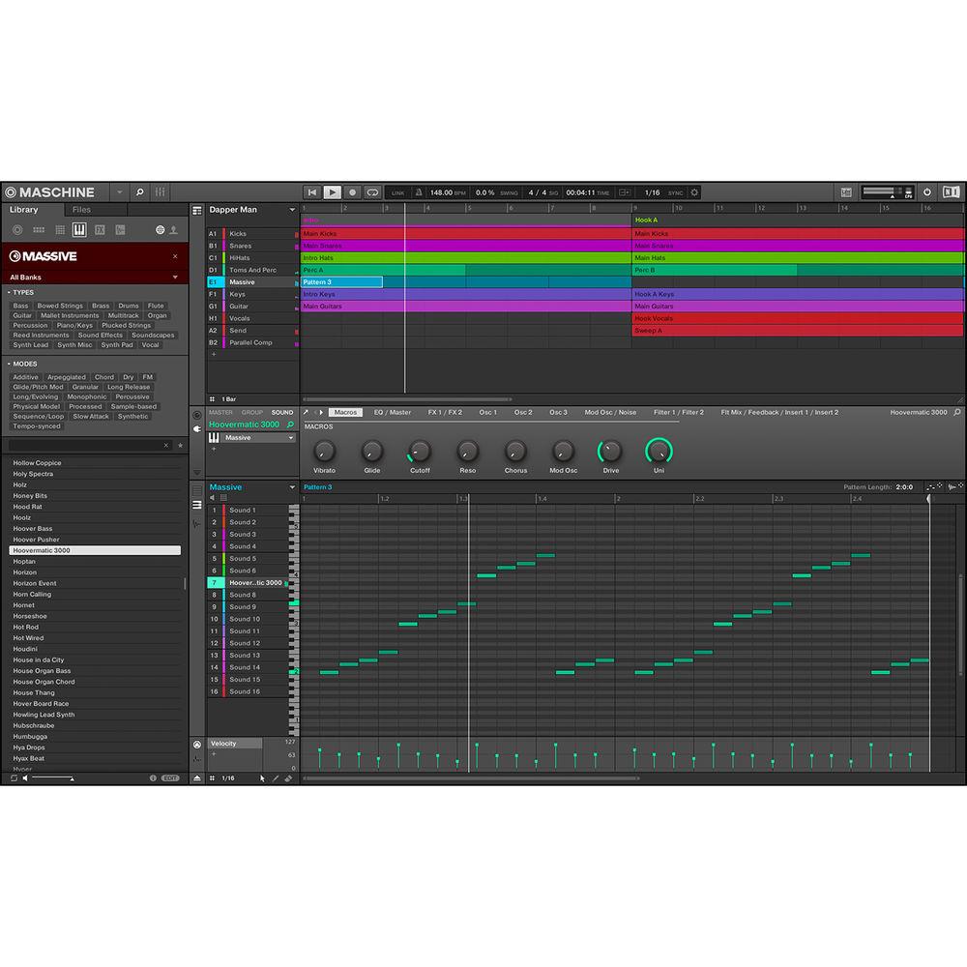
Task: Open the Massive plugin slot dropdown
Action: (x=291, y=438)
